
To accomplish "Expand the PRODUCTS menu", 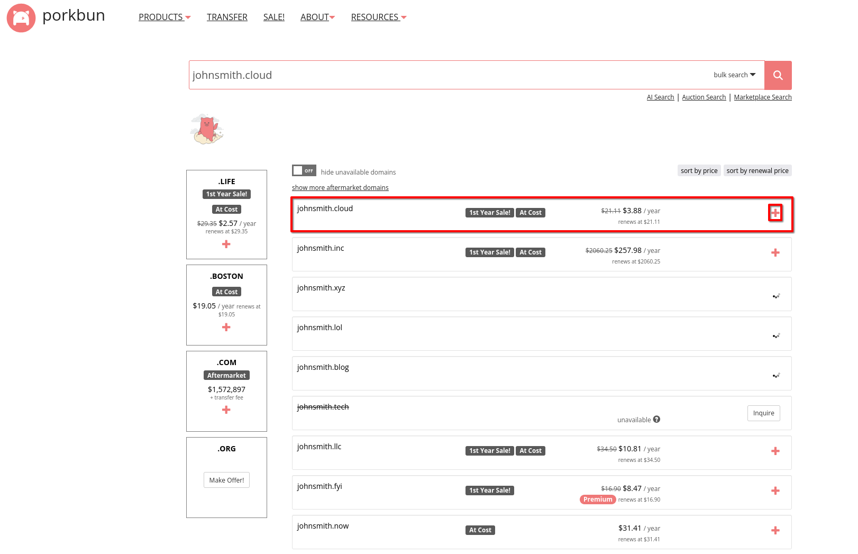I will pyautogui.click(x=165, y=17).
